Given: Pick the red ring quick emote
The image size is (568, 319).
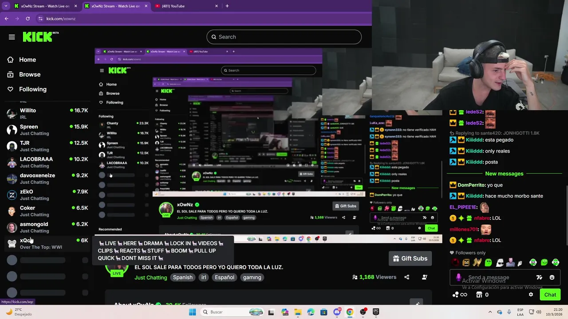Looking at the screenshot, I should [455, 263].
